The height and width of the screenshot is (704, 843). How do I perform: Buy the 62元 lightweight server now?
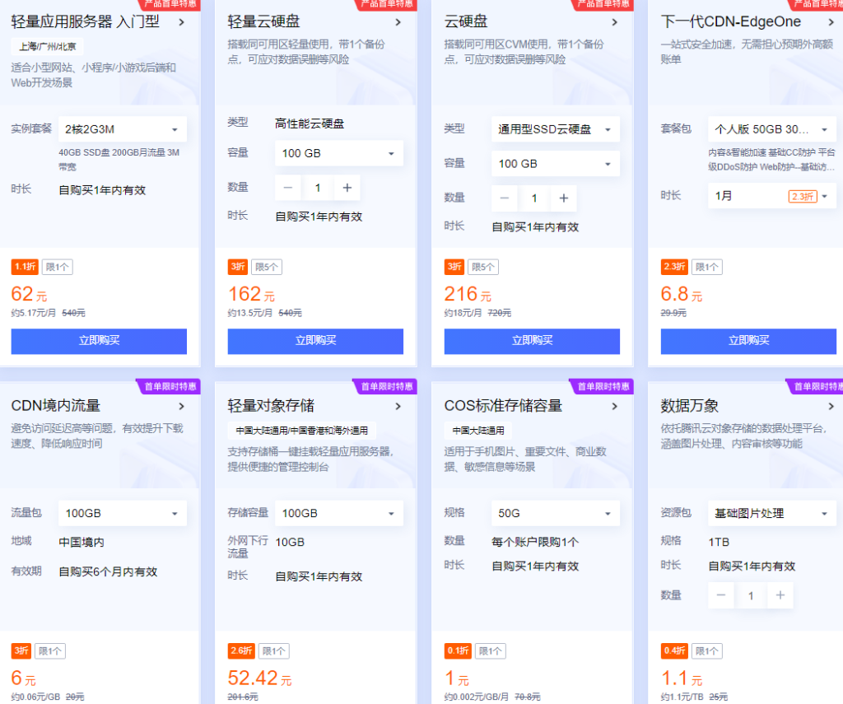point(99,341)
